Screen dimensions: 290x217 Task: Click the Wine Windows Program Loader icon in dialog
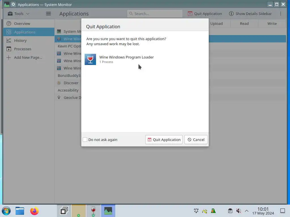[90, 59]
